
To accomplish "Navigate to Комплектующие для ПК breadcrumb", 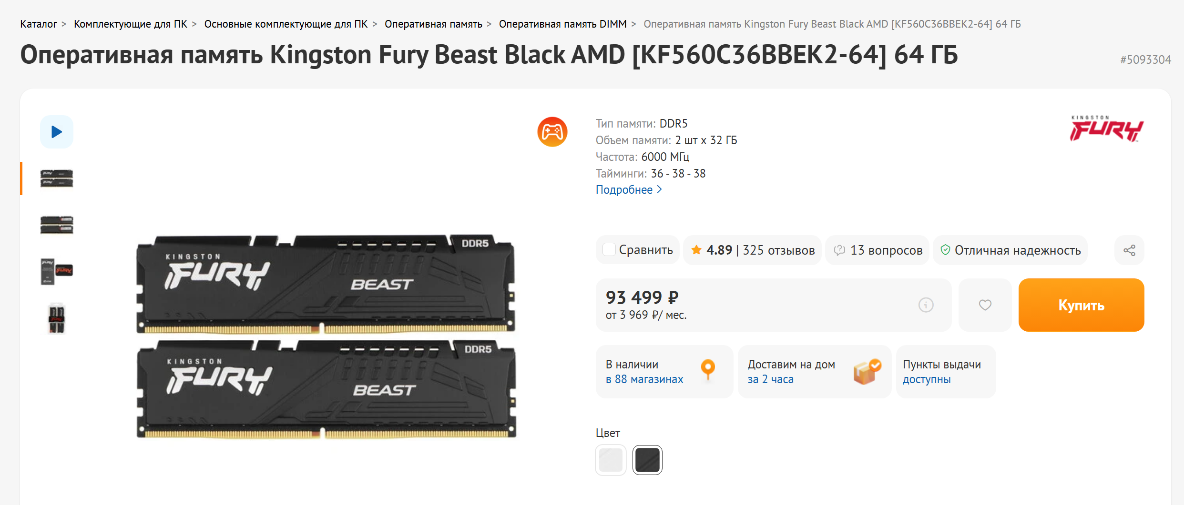I will click(130, 24).
